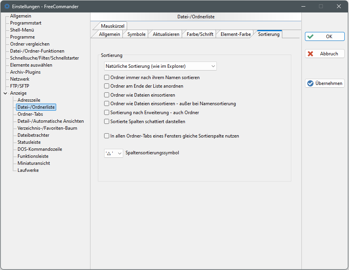Screen dimensions: 349x270
Task: Select 'Ordner-Tabs' in the settings tree
Action: pyautogui.click(x=30, y=114)
